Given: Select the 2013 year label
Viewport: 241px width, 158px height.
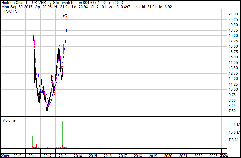Looking at the screenshot, I should coord(62,156).
